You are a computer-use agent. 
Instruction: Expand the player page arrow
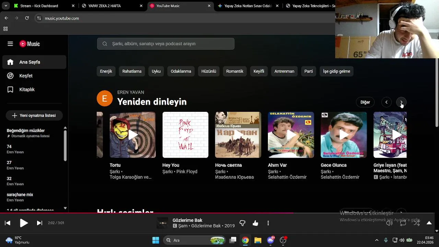[429, 223]
